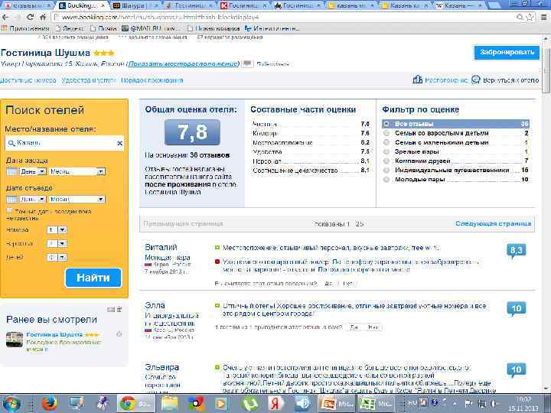Remove Гостиница Шушма from recently viewed
Viewport: 551px width, 413px height.
[x=119, y=334]
